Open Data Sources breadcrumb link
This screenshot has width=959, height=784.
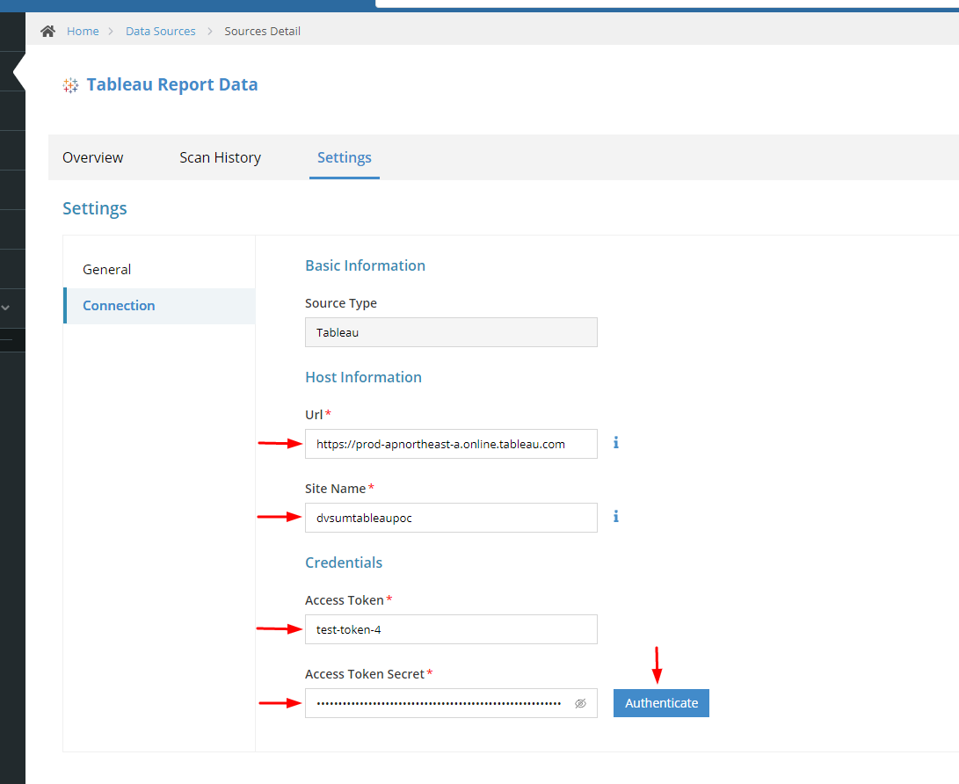161,31
